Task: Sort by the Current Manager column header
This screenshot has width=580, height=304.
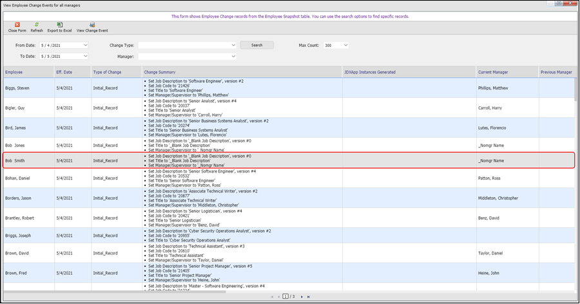Action: coord(494,72)
